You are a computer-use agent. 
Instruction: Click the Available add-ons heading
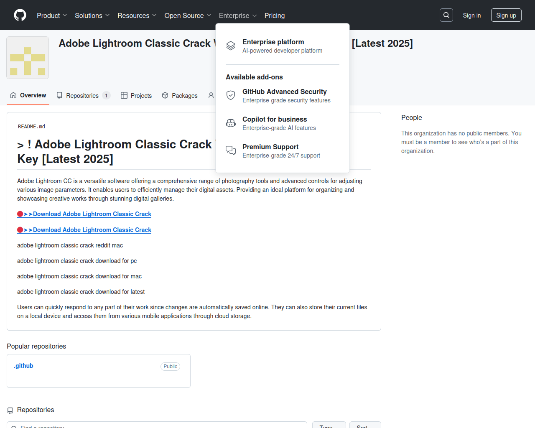tap(254, 77)
